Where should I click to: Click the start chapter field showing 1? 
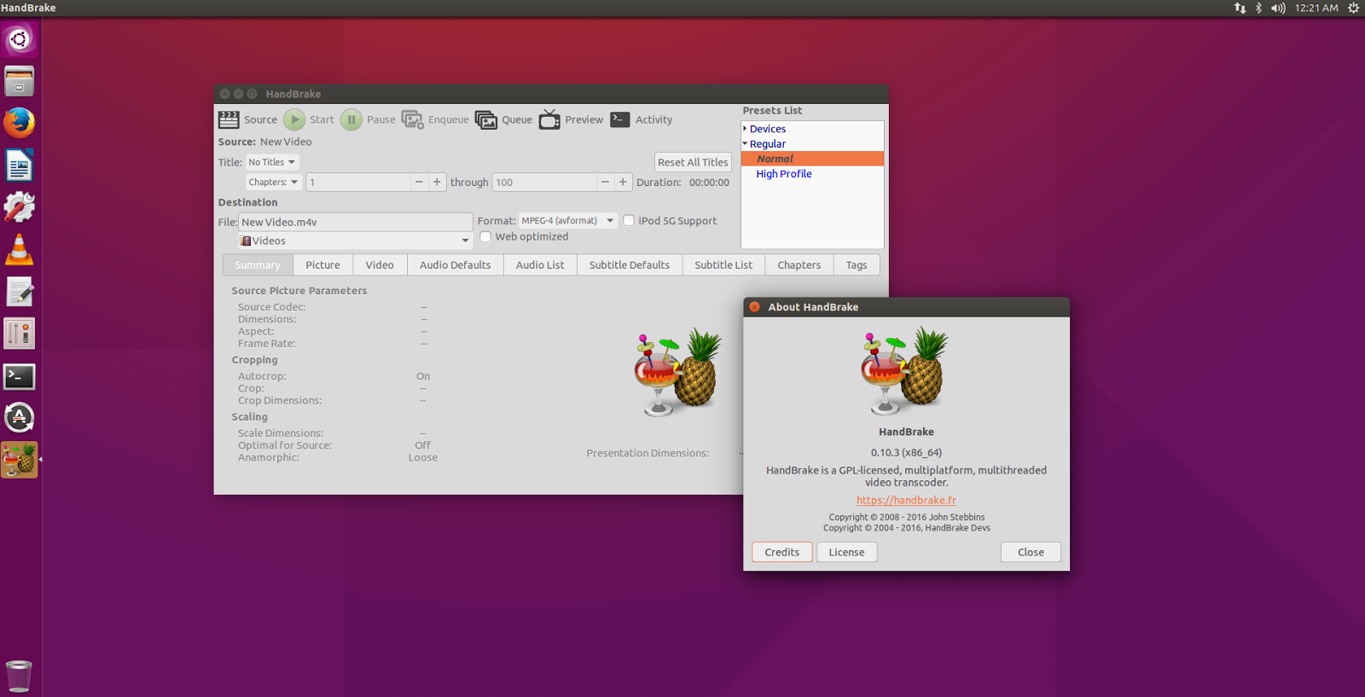click(x=358, y=182)
